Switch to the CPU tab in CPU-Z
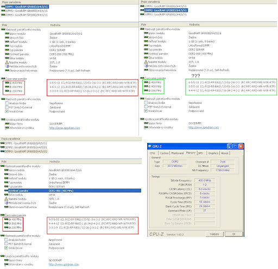 (152, 153)
